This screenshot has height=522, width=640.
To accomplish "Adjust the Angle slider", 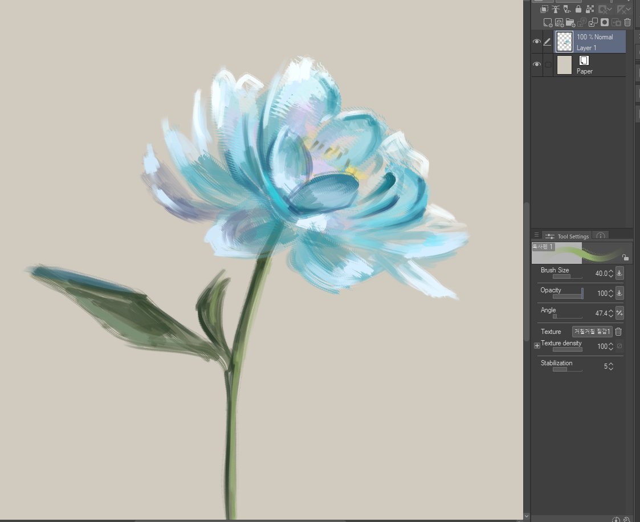I will [x=568, y=316].
